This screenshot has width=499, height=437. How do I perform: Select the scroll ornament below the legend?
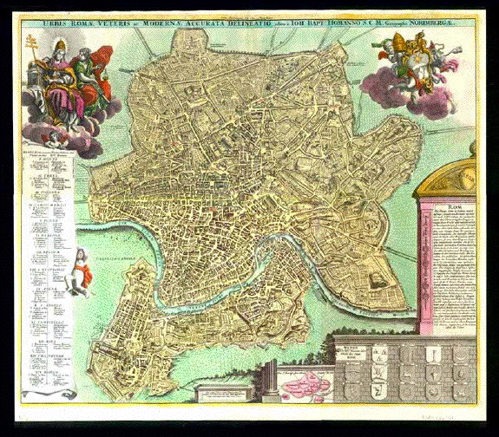point(48,395)
